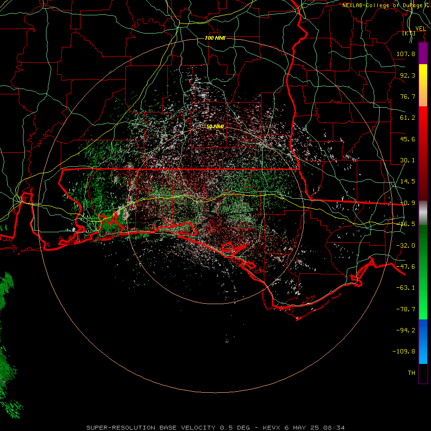Viewport: 431px width, 431px height.
Task: Click the TH legend label
Action: coord(411,373)
